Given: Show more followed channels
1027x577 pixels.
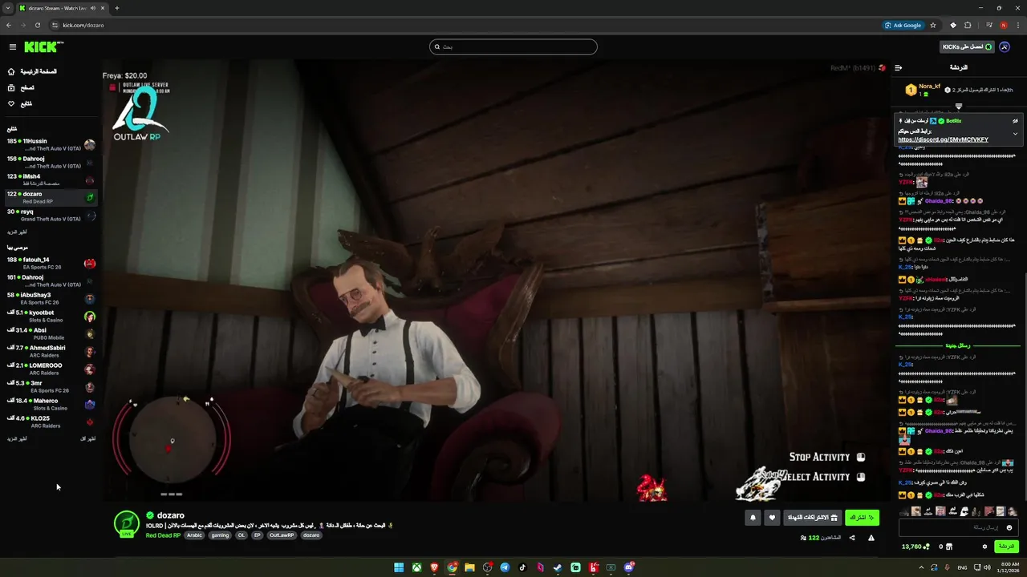Looking at the screenshot, I should pyautogui.click(x=18, y=232).
